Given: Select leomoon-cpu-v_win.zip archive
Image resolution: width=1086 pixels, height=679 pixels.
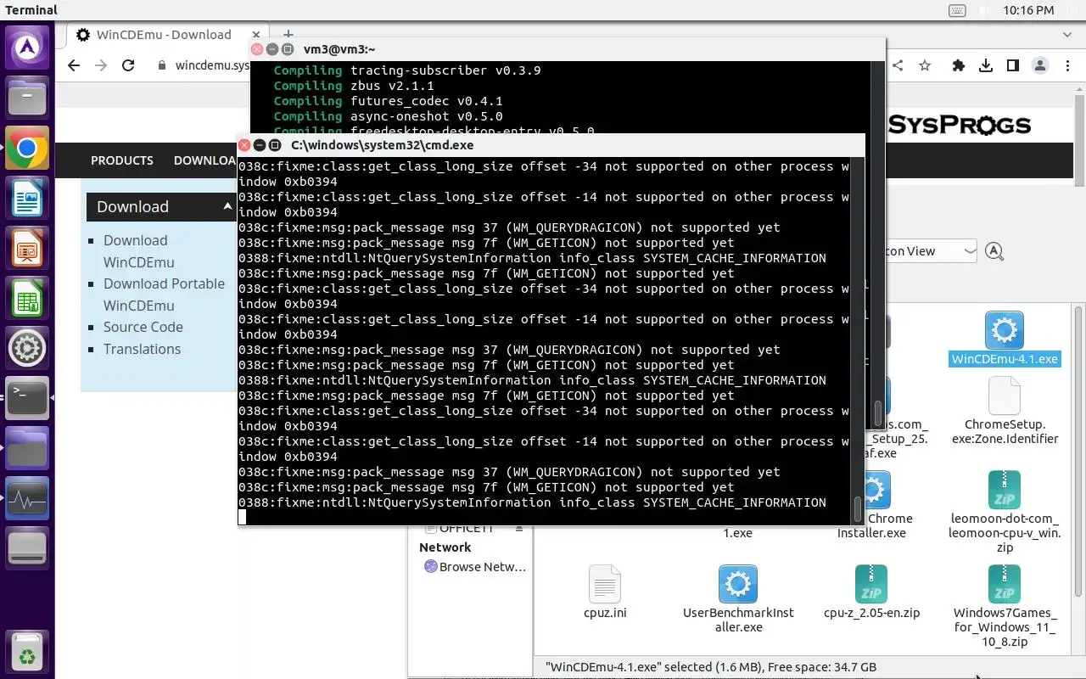Looking at the screenshot, I should point(1005,512).
